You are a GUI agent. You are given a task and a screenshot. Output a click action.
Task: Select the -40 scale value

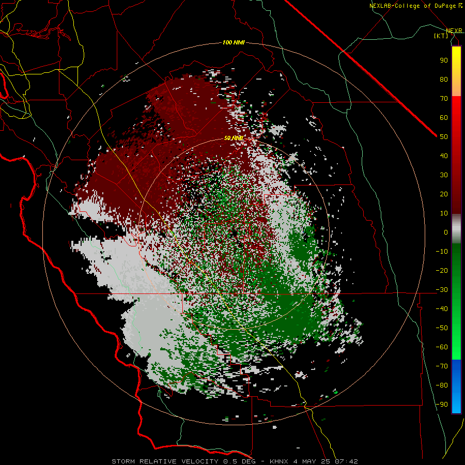(x=442, y=309)
